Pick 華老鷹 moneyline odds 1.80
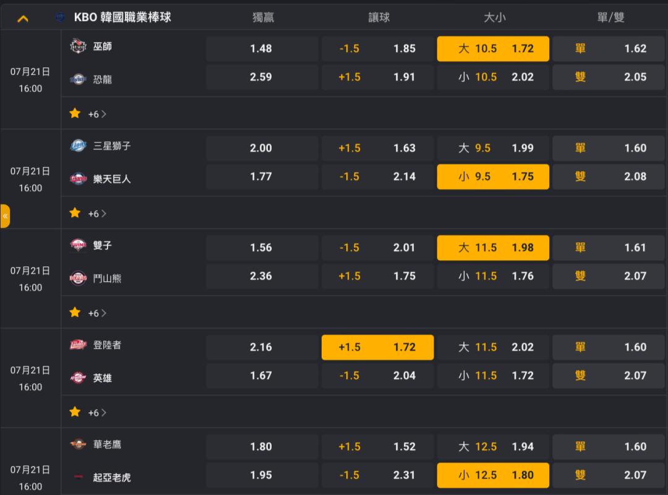The width and height of the screenshot is (668, 495). (x=262, y=446)
